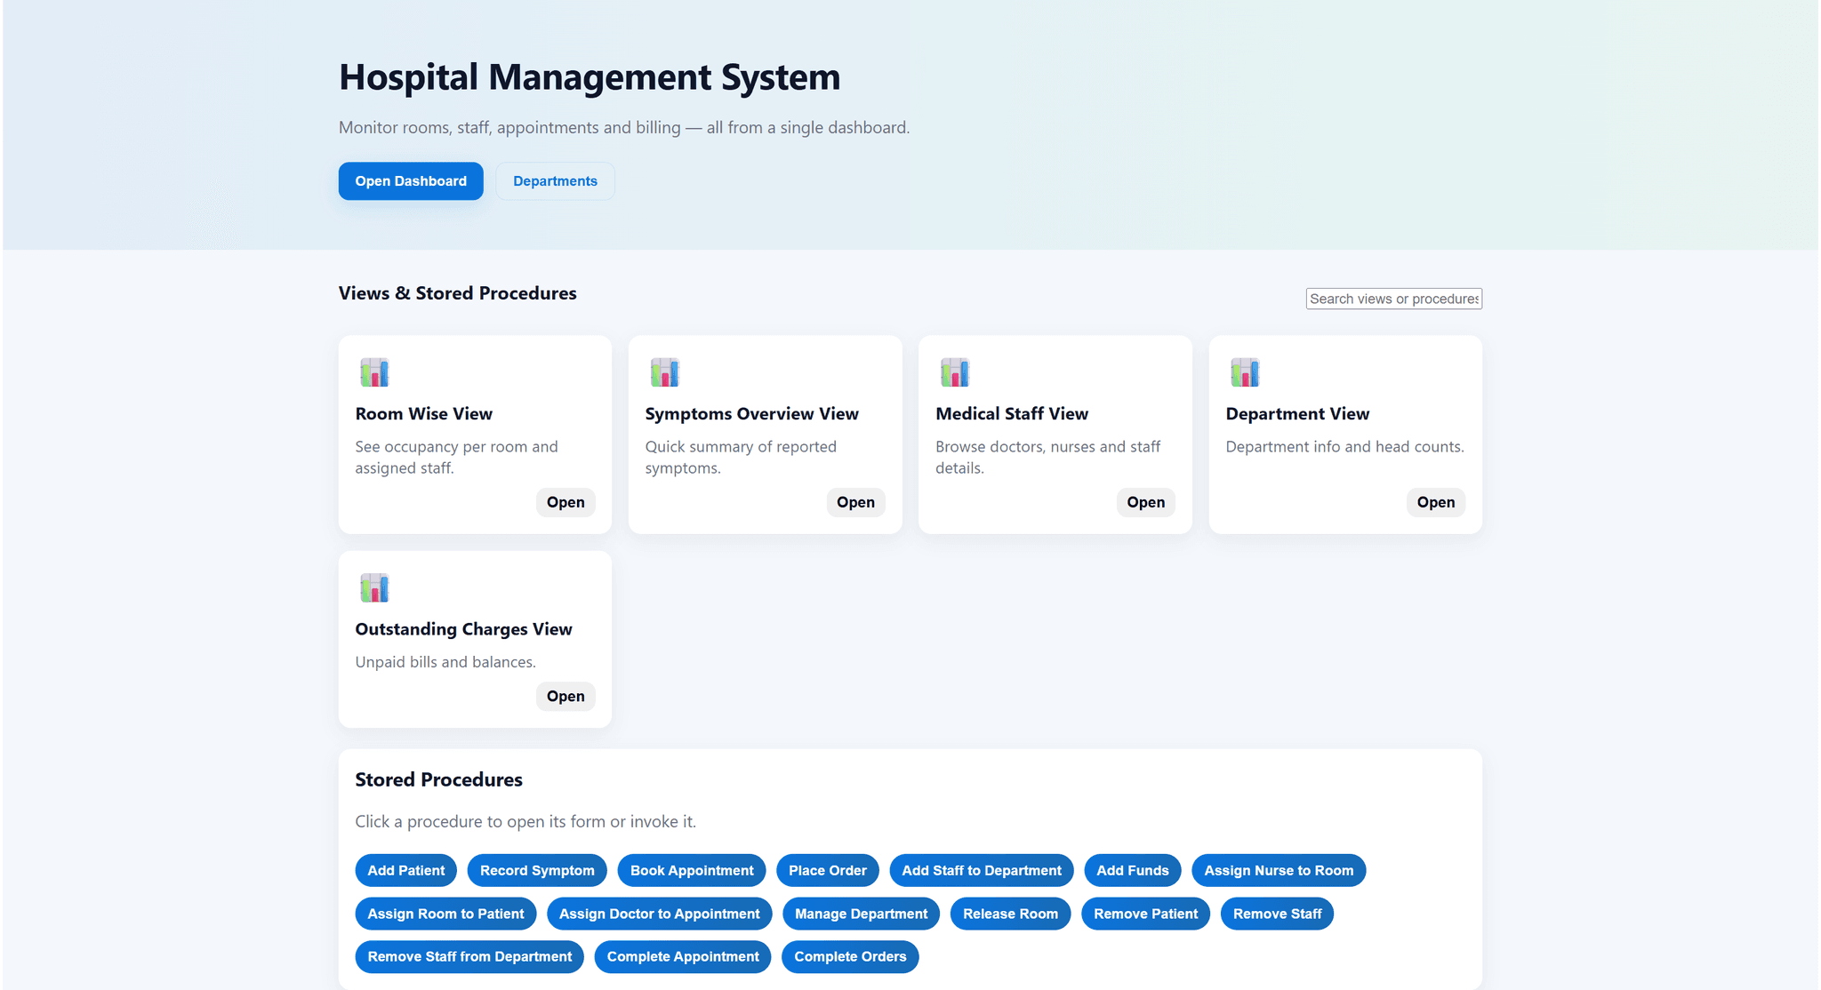
Task: Run the Complete Orders procedure
Action: (x=850, y=956)
